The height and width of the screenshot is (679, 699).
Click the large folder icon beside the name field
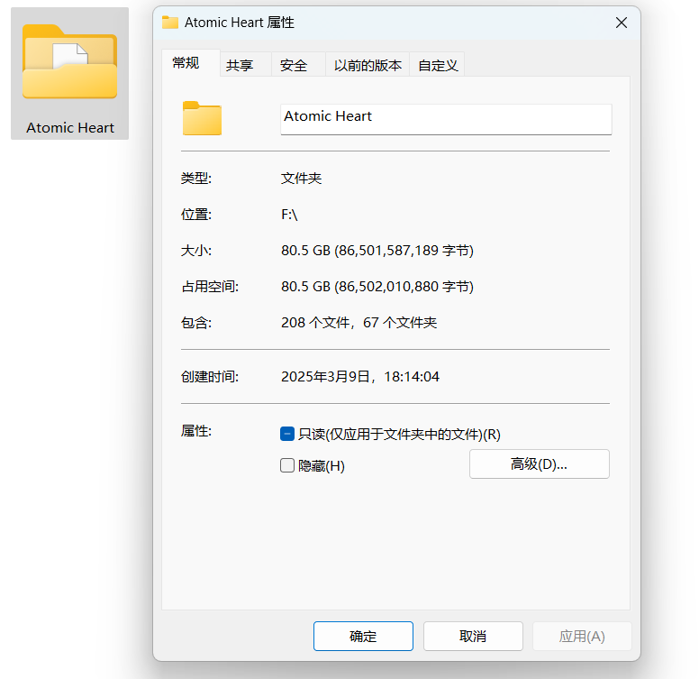pyautogui.click(x=202, y=118)
